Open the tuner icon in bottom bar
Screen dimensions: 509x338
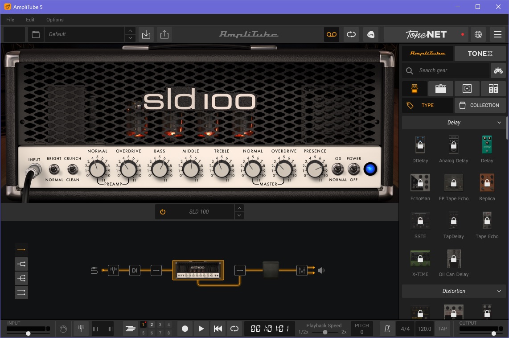coord(81,329)
